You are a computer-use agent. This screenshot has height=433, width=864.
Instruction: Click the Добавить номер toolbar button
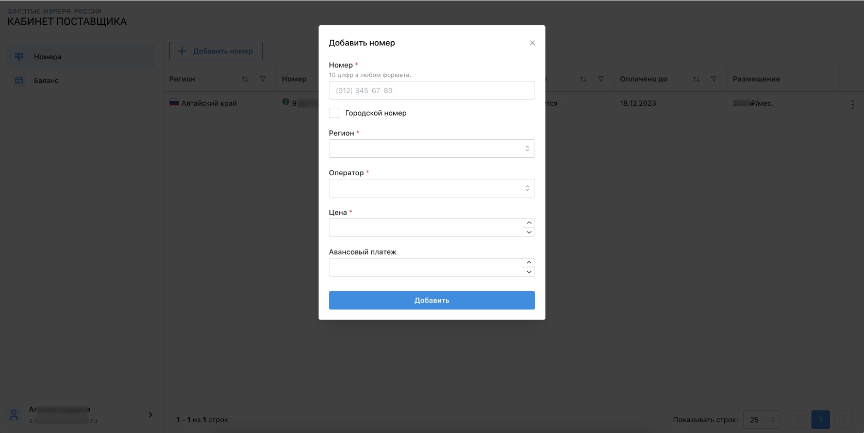coord(216,51)
